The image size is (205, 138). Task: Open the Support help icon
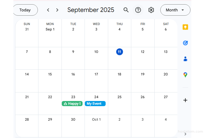[x=138, y=10]
